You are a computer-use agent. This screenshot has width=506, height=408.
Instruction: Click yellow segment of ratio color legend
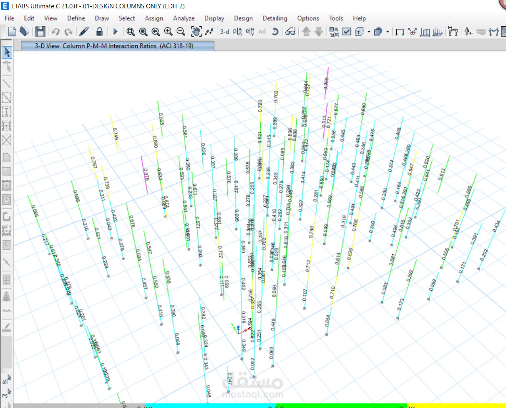[456, 406]
